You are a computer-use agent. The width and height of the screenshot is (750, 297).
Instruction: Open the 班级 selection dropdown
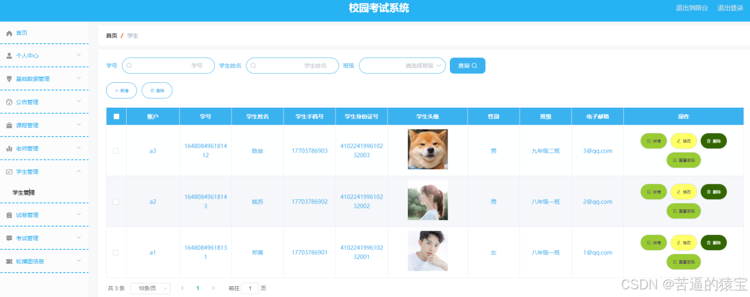click(403, 66)
